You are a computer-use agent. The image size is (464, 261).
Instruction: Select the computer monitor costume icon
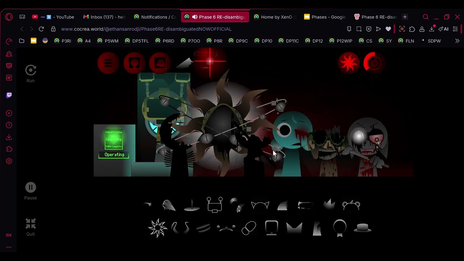(x=272, y=228)
